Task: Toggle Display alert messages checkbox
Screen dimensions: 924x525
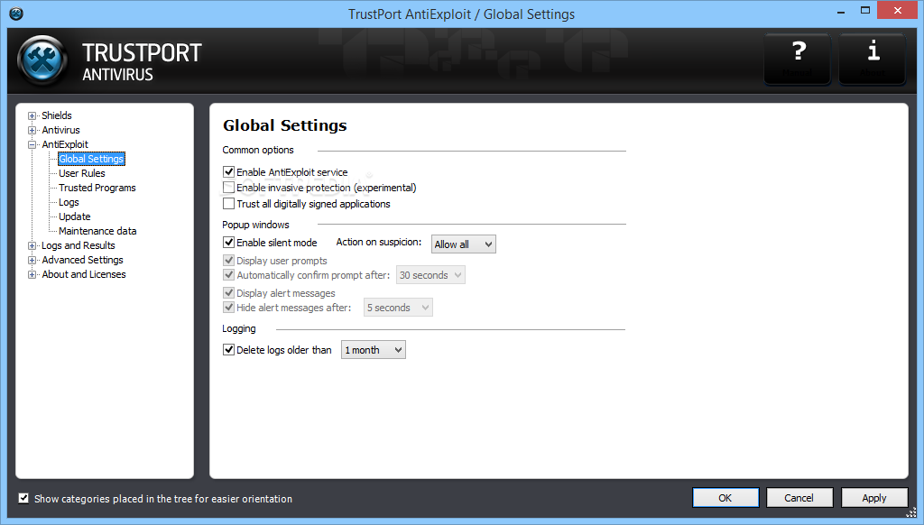Action: coord(228,293)
